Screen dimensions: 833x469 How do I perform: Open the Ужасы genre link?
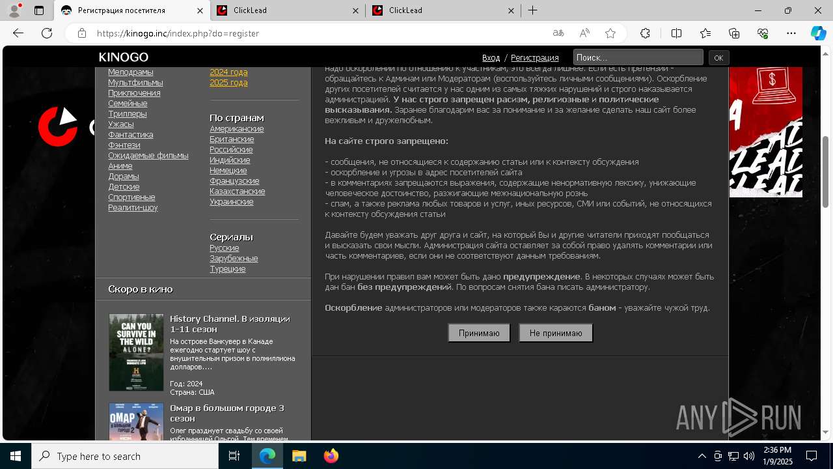(121, 124)
